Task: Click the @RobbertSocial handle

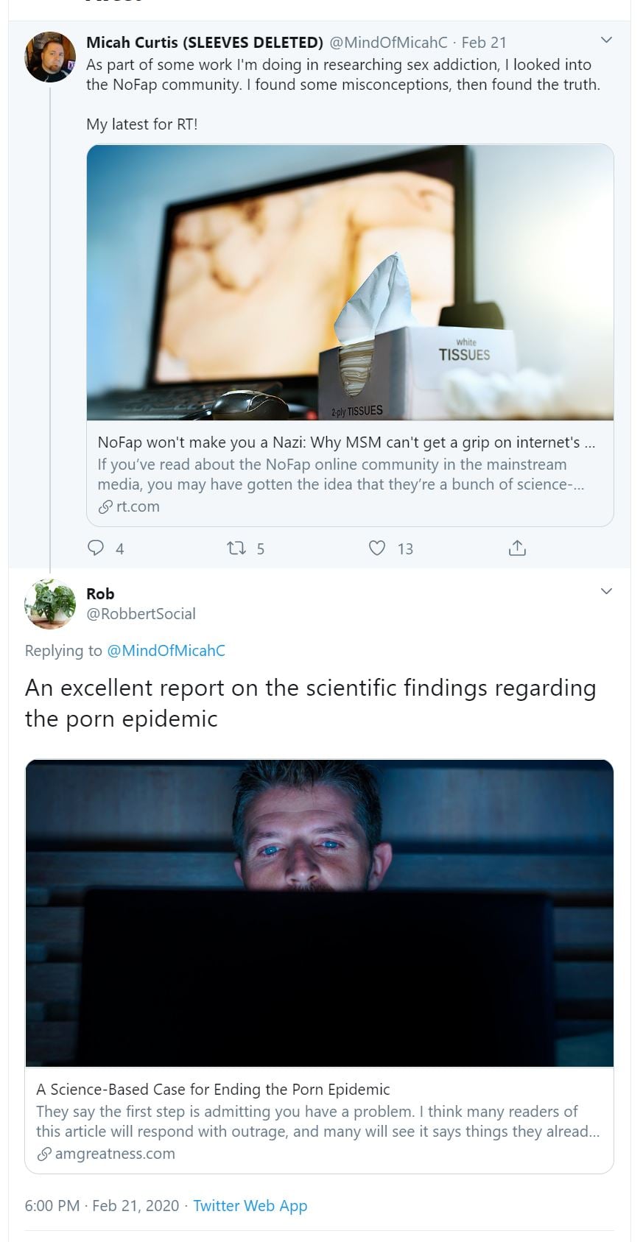Action: tap(141, 614)
